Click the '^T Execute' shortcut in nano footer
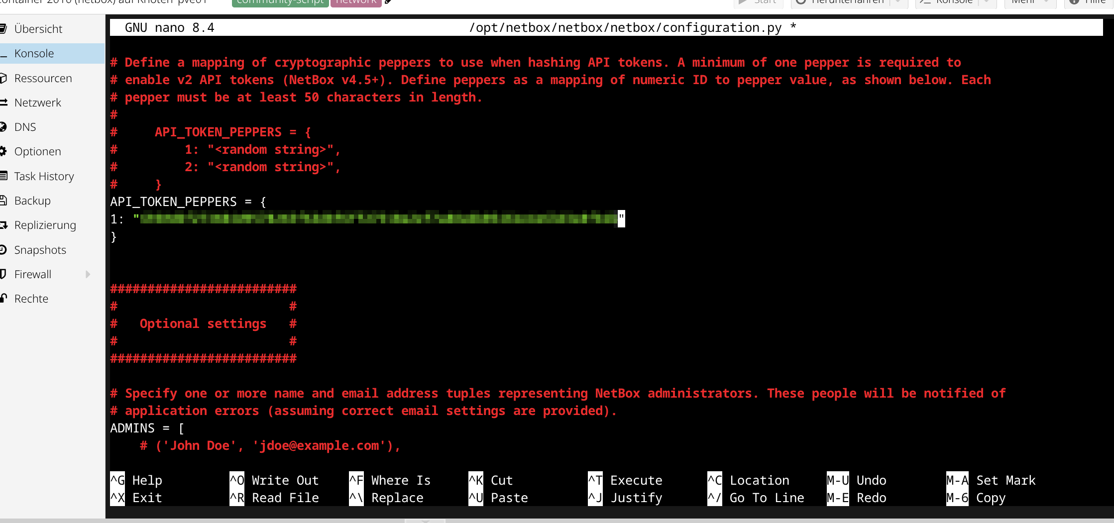 tap(625, 480)
